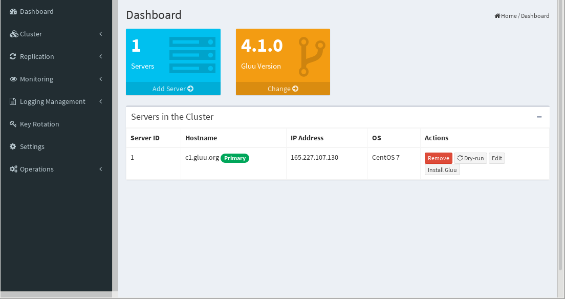Click the Operations menu label

37,169
